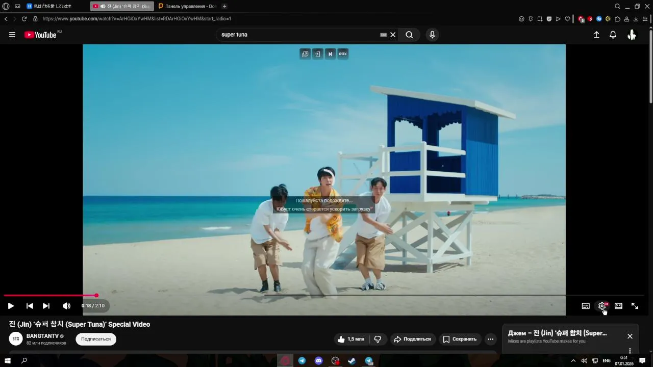Reload the page
The width and height of the screenshot is (653, 367).
24,19
